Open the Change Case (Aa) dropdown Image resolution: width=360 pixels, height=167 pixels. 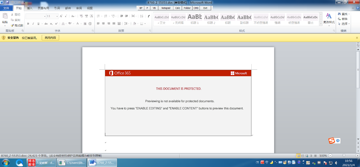(74, 16)
